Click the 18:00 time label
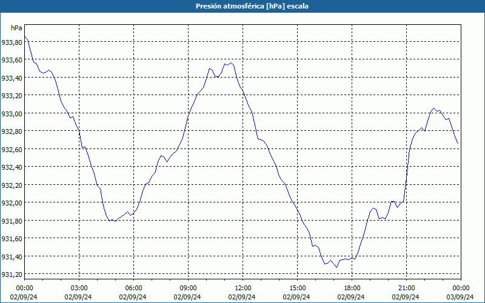485x303 pixels. [352, 288]
